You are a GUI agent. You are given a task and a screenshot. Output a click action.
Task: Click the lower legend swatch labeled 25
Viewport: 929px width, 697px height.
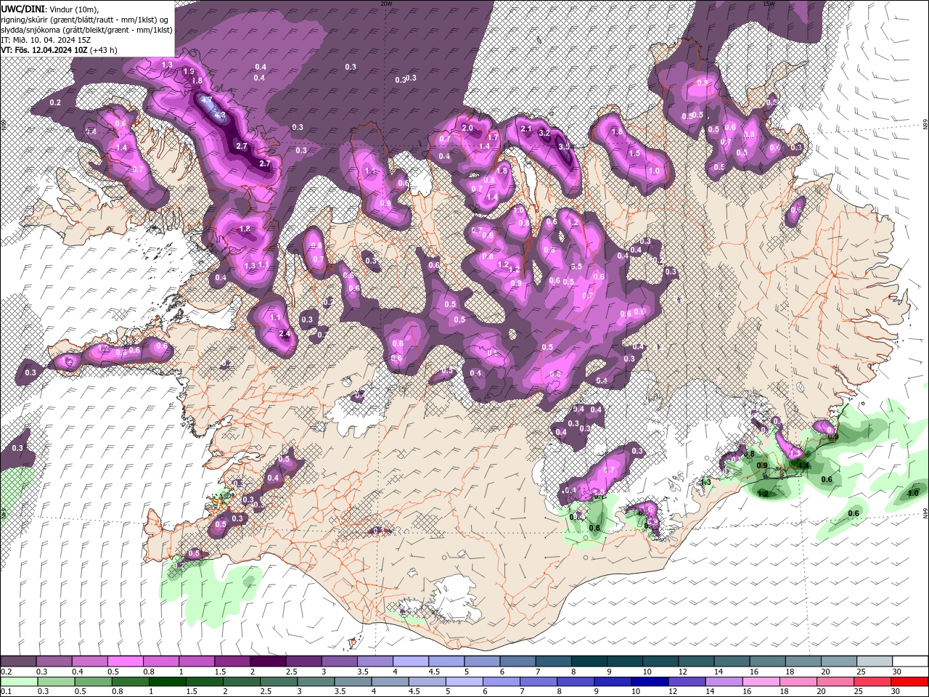(873, 682)
